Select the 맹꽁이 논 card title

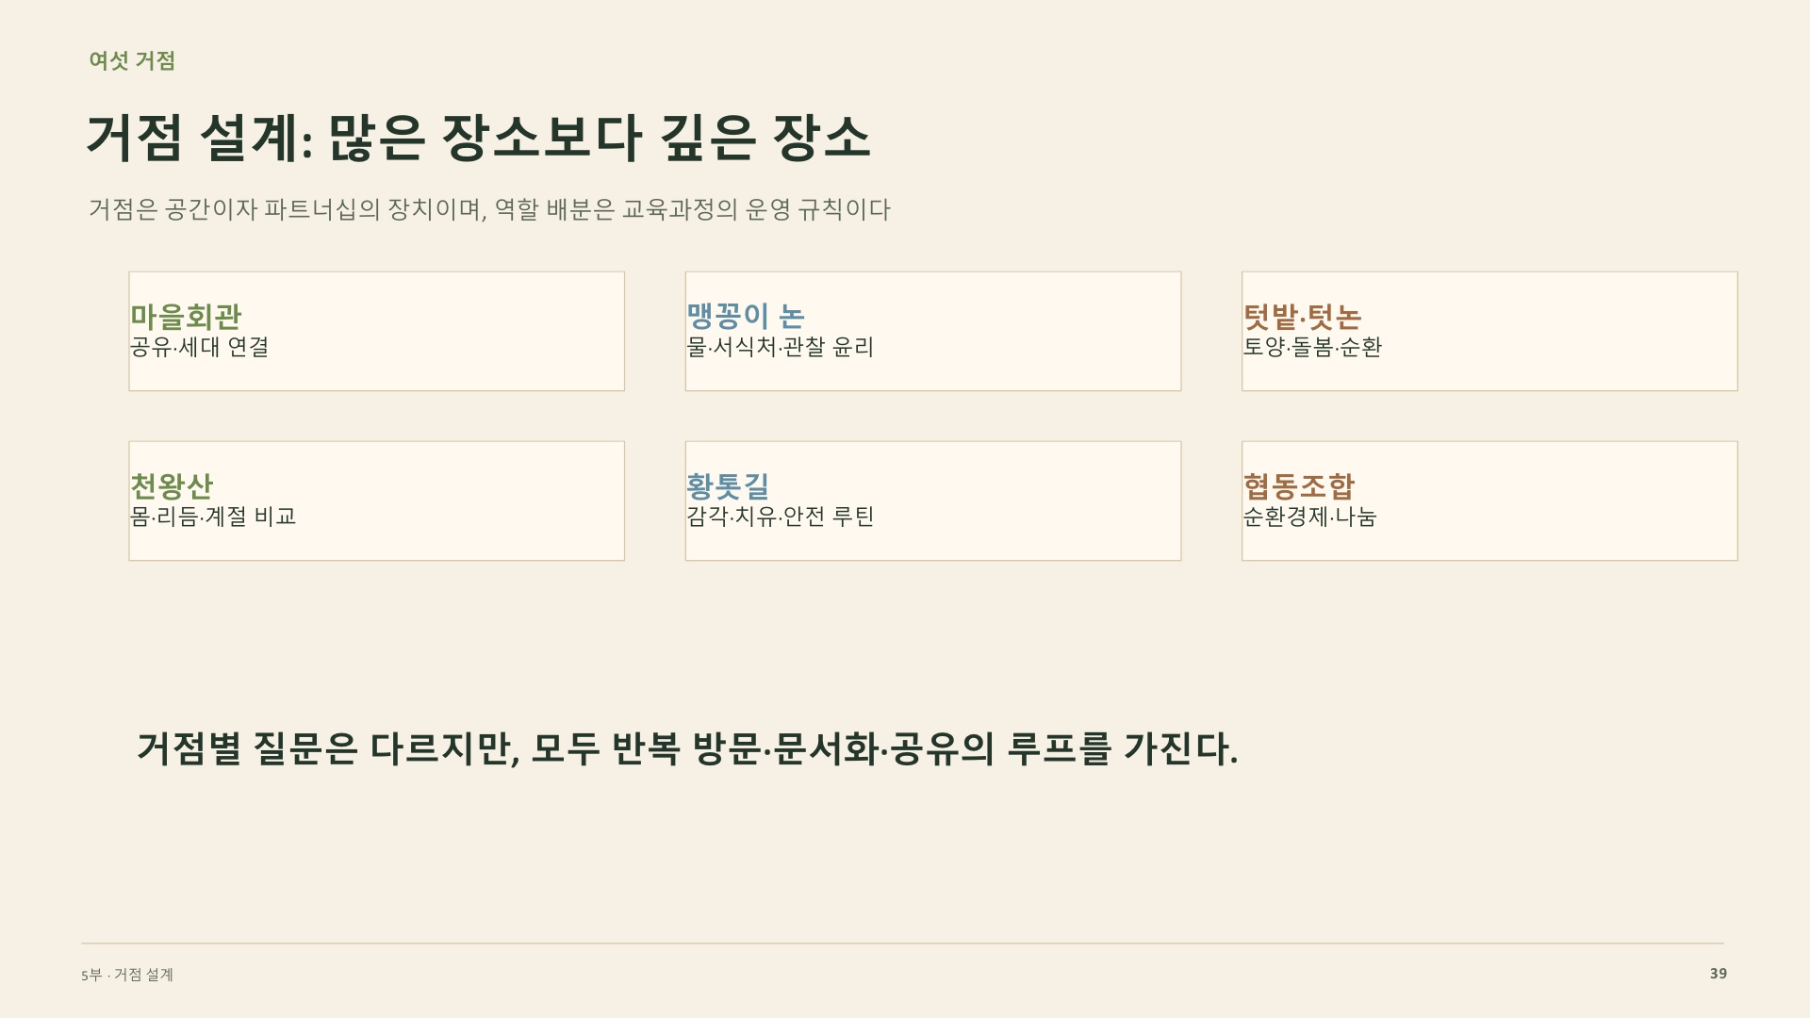pyautogui.click(x=745, y=317)
